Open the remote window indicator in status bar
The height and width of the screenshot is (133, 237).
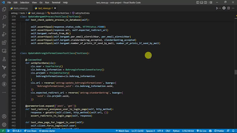coord(3,131)
